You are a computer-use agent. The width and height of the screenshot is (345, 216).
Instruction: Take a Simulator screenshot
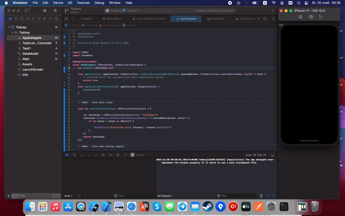[311, 17]
